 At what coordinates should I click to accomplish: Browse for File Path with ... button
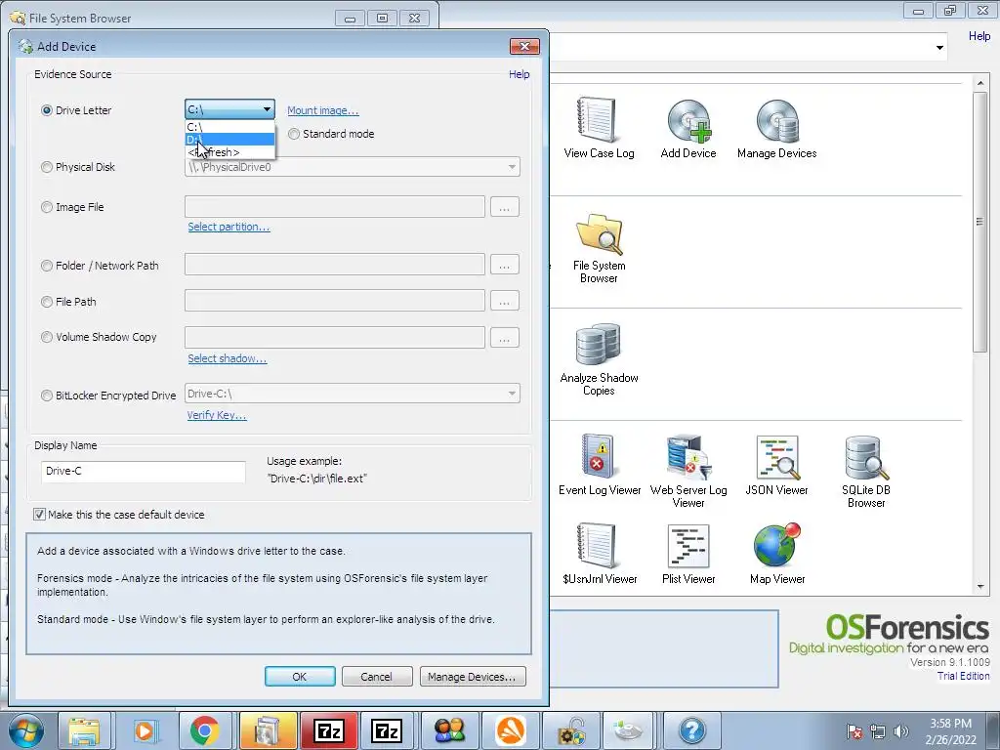point(505,301)
